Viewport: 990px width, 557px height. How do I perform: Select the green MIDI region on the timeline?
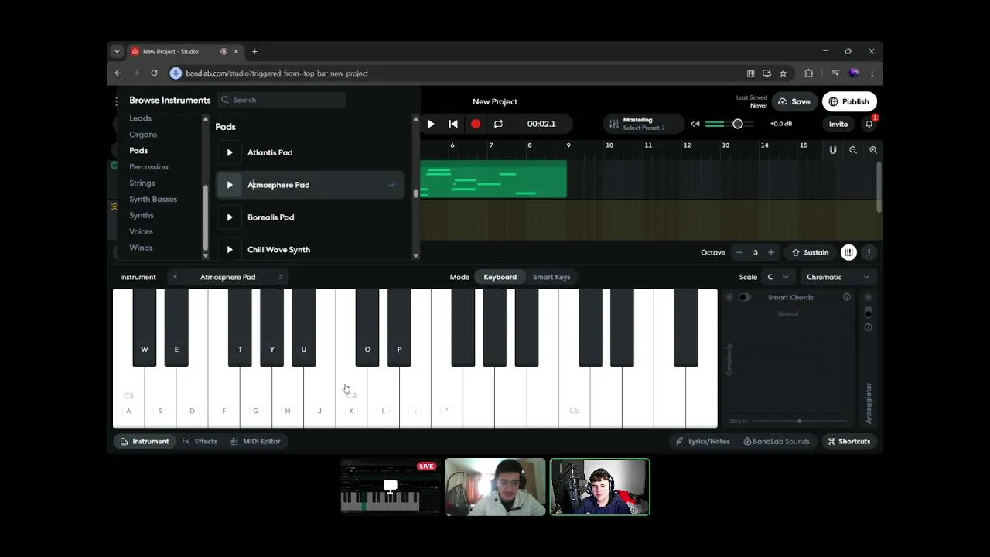(493, 179)
